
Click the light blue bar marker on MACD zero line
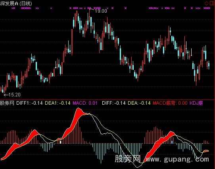pyautogui.click(x=172, y=142)
